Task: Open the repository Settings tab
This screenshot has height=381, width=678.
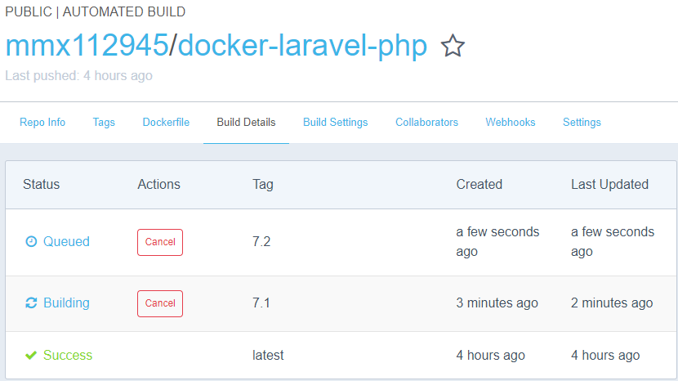Action: click(582, 123)
